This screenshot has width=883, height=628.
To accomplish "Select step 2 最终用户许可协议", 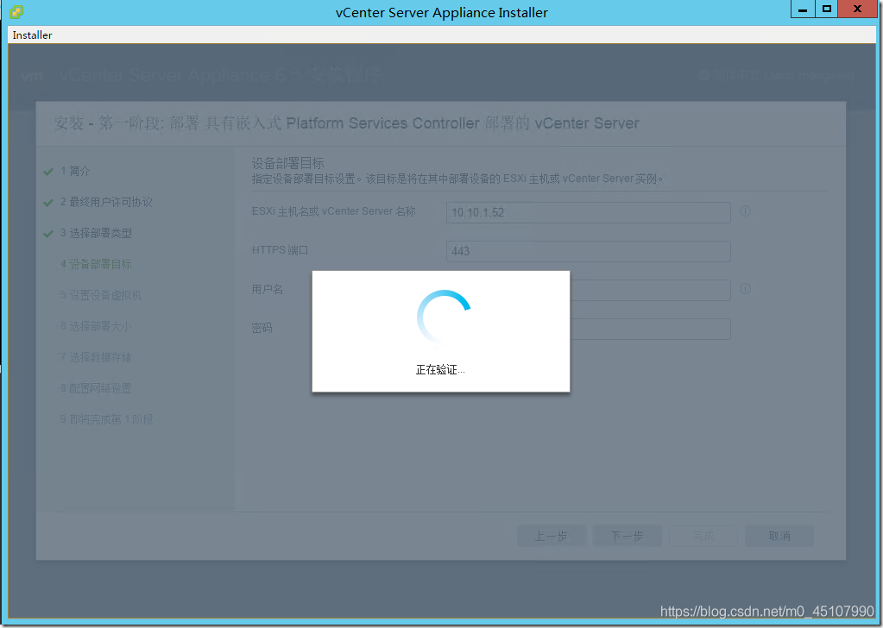I will coord(106,202).
